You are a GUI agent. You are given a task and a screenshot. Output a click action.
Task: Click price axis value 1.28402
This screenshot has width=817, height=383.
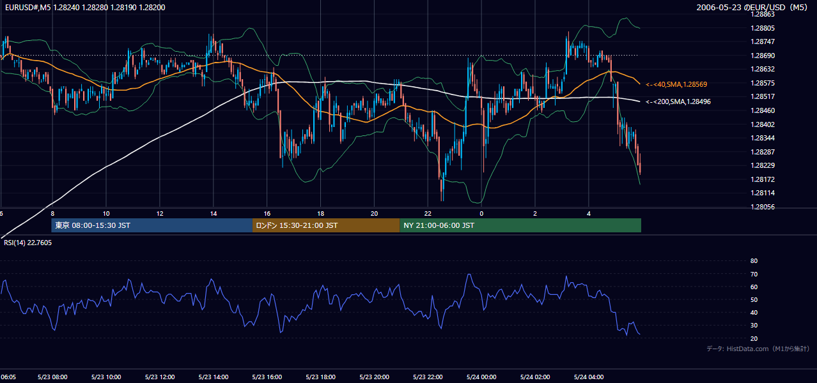763,124
